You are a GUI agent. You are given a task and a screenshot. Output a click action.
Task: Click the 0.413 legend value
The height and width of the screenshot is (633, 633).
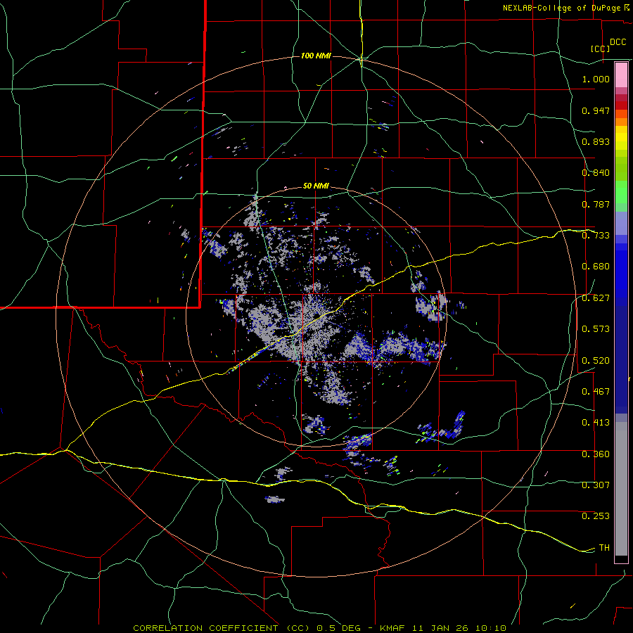596,423
